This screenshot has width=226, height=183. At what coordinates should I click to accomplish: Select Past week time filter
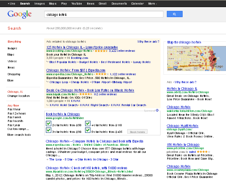coord(15,117)
